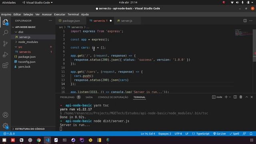This screenshot has width=256, height=144.
Task: Click src in the breadcrumb
Action: pyautogui.click(x=61, y=27)
